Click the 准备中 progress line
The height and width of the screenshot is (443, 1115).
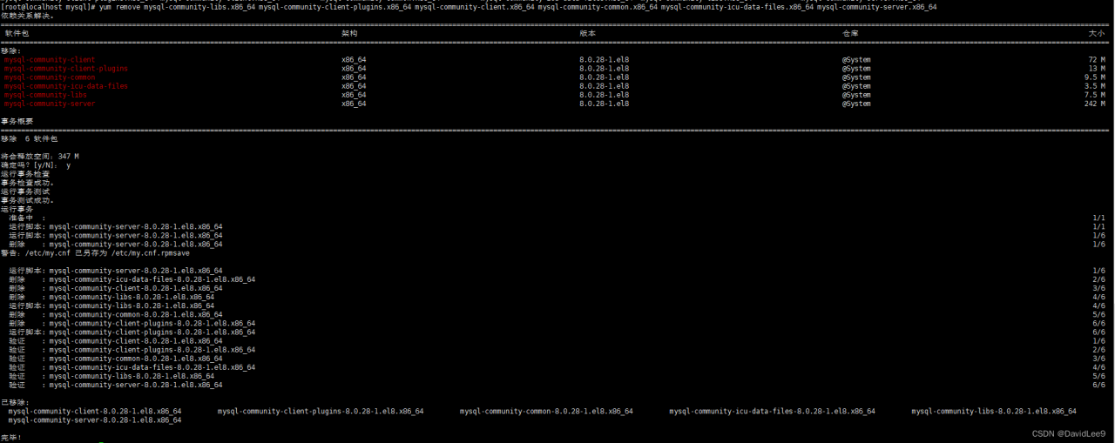[x=28, y=218]
